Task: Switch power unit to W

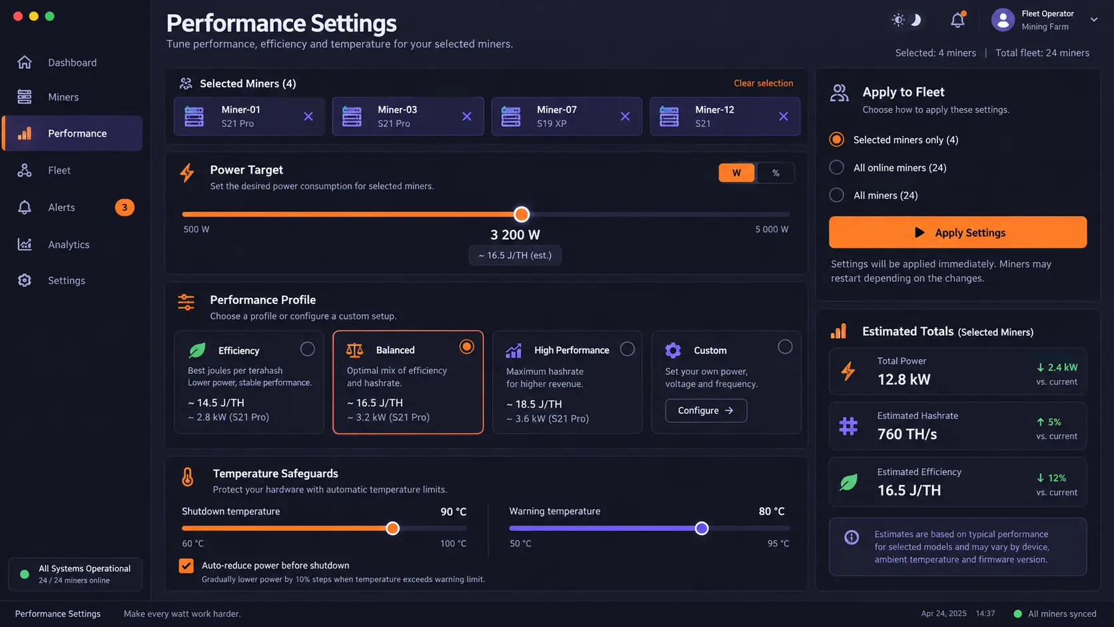Action: point(736,173)
